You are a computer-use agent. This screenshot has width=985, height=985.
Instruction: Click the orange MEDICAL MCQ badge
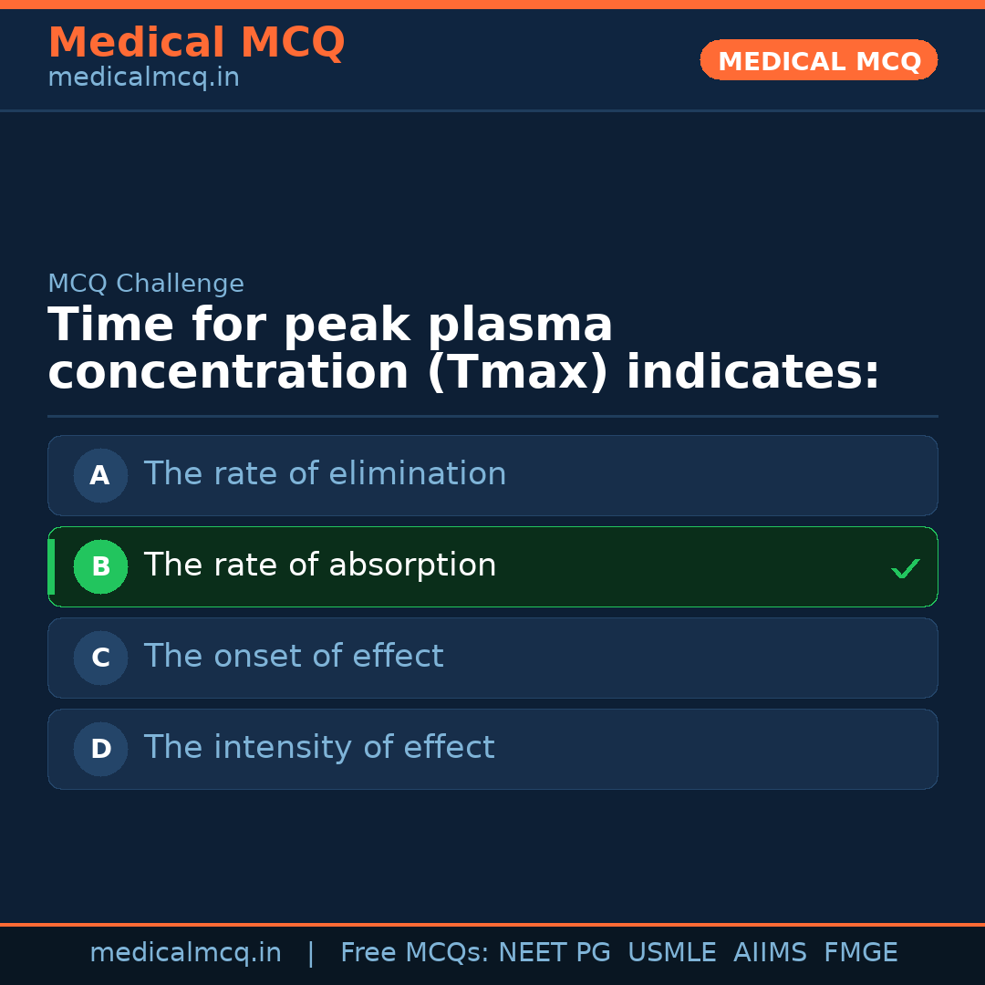pos(818,60)
